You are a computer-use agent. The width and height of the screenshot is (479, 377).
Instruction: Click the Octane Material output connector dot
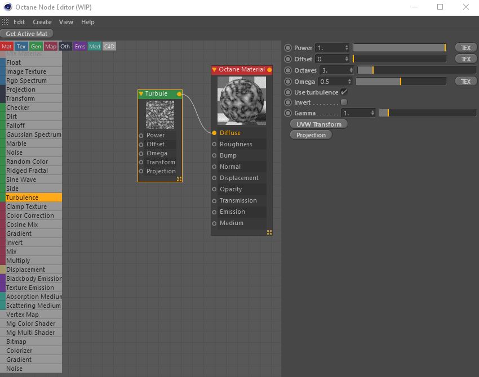coord(269,70)
